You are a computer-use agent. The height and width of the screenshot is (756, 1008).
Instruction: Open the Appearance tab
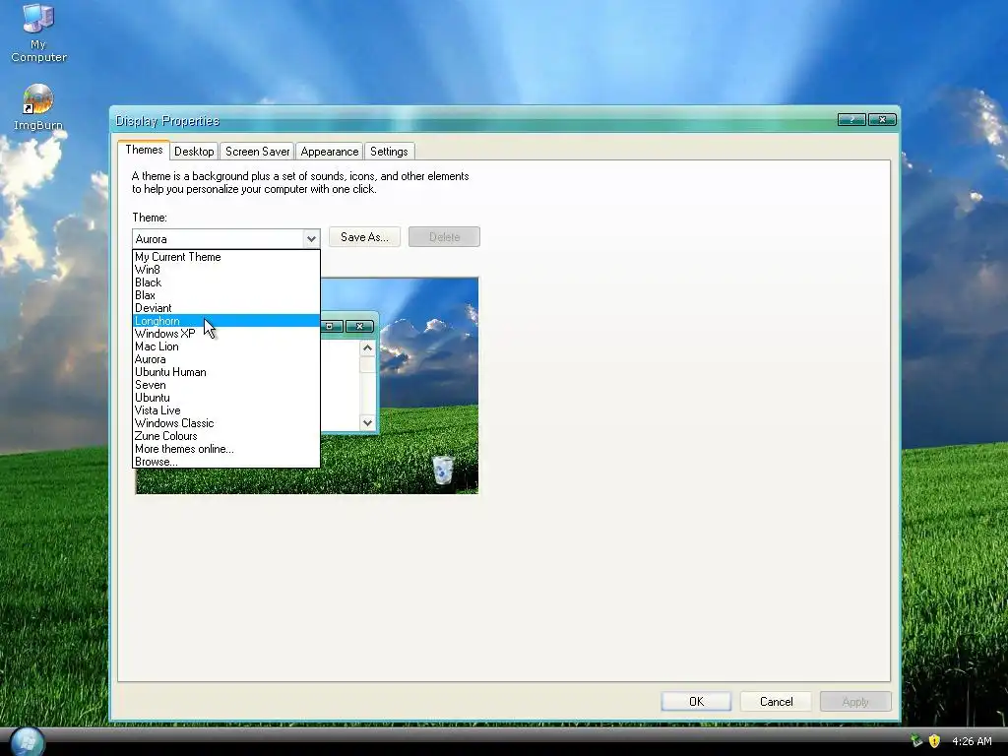point(330,152)
